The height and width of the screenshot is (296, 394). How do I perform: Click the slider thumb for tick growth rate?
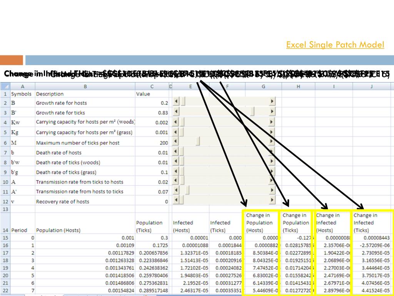coord(252,111)
